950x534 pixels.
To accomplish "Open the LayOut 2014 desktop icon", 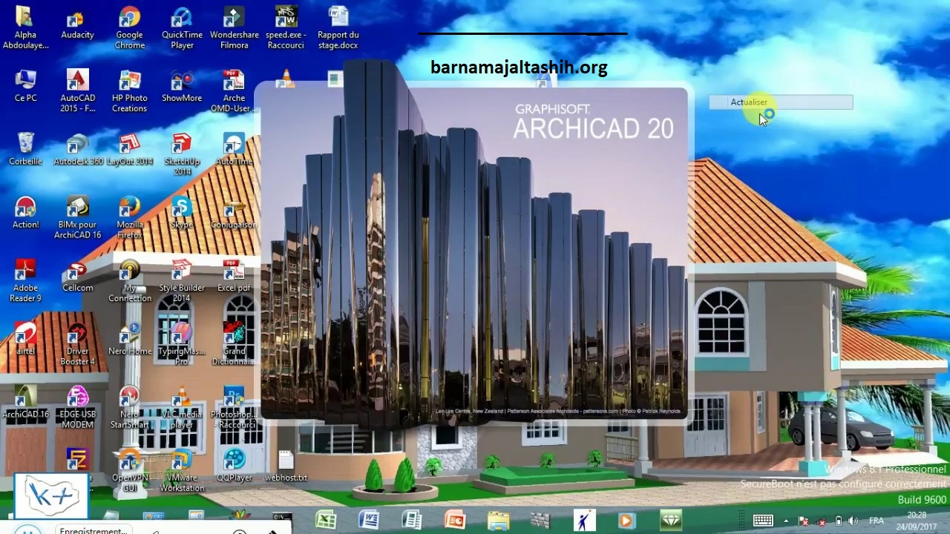I will [x=129, y=148].
